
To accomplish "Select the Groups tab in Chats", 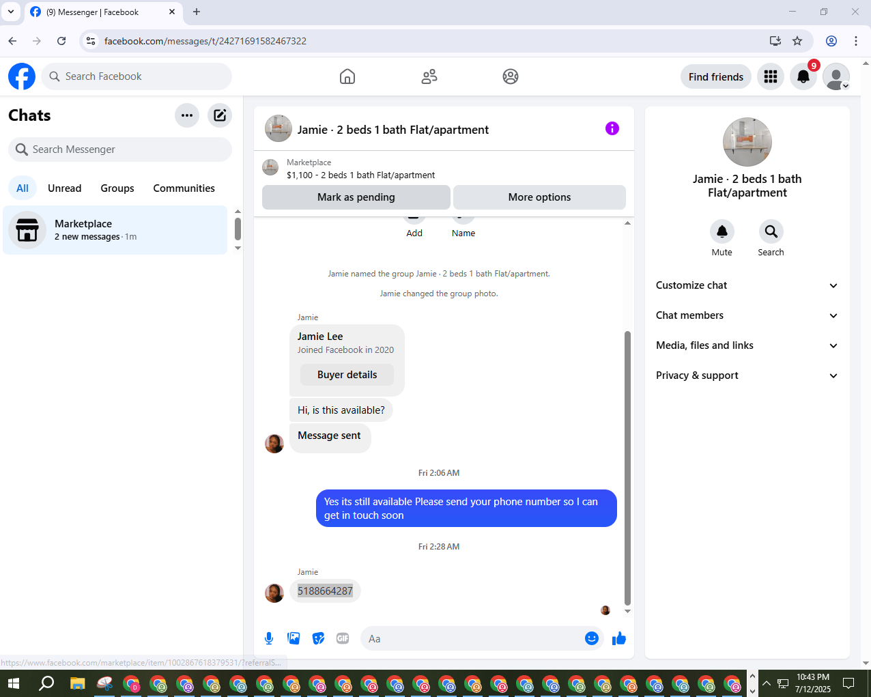I will pyautogui.click(x=117, y=188).
